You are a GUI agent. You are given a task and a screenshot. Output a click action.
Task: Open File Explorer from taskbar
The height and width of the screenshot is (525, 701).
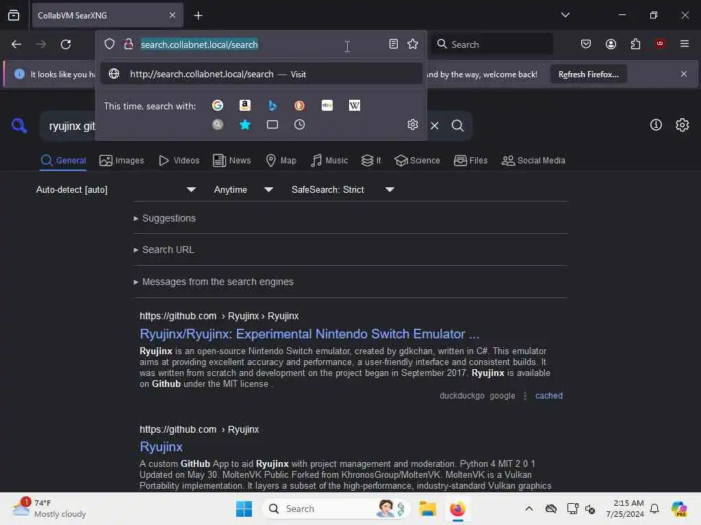click(427, 509)
